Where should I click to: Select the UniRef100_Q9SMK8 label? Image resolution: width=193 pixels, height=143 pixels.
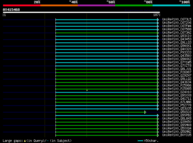[177, 125]
